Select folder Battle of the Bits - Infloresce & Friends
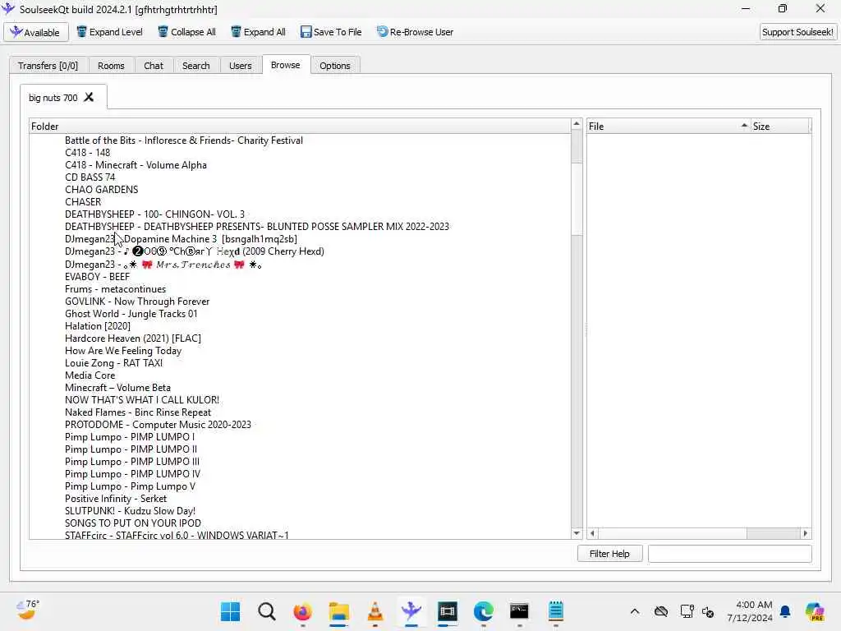The image size is (841, 631). coord(184,140)
